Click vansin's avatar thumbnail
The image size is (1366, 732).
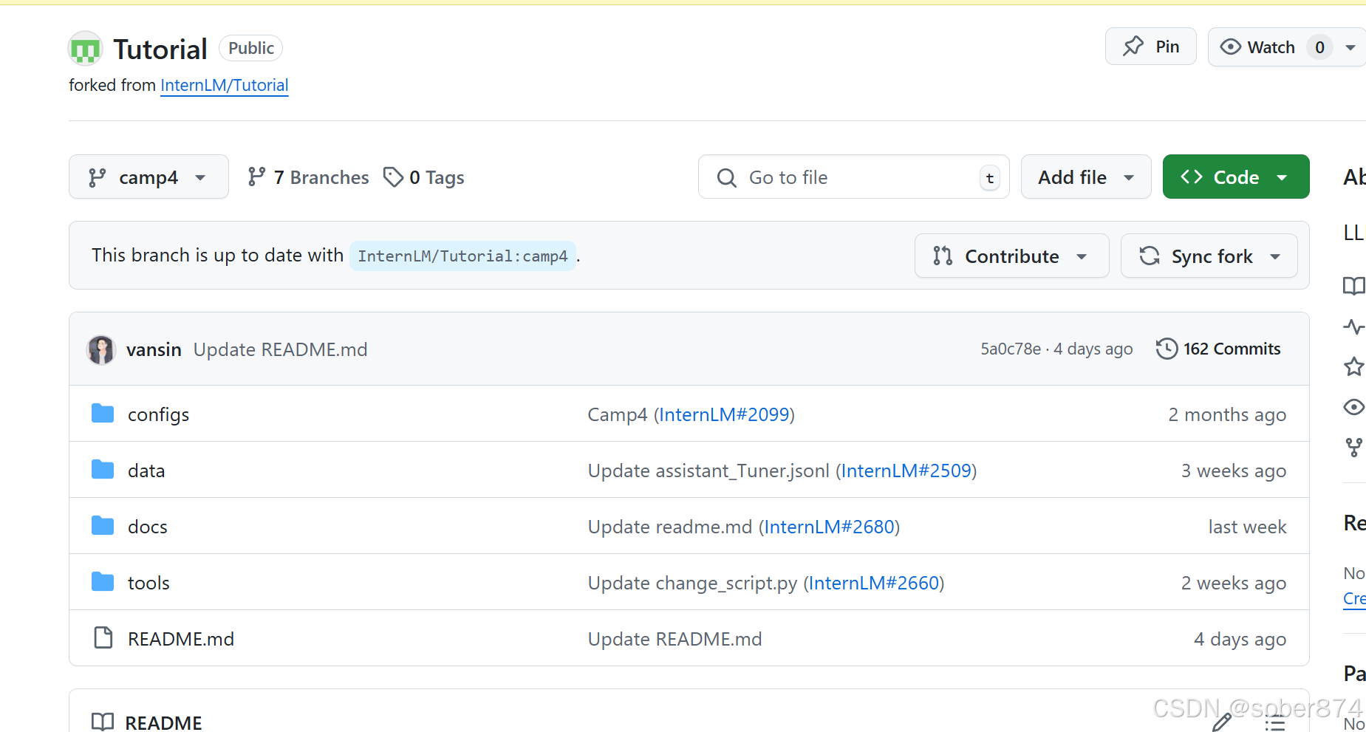point(101,349)
